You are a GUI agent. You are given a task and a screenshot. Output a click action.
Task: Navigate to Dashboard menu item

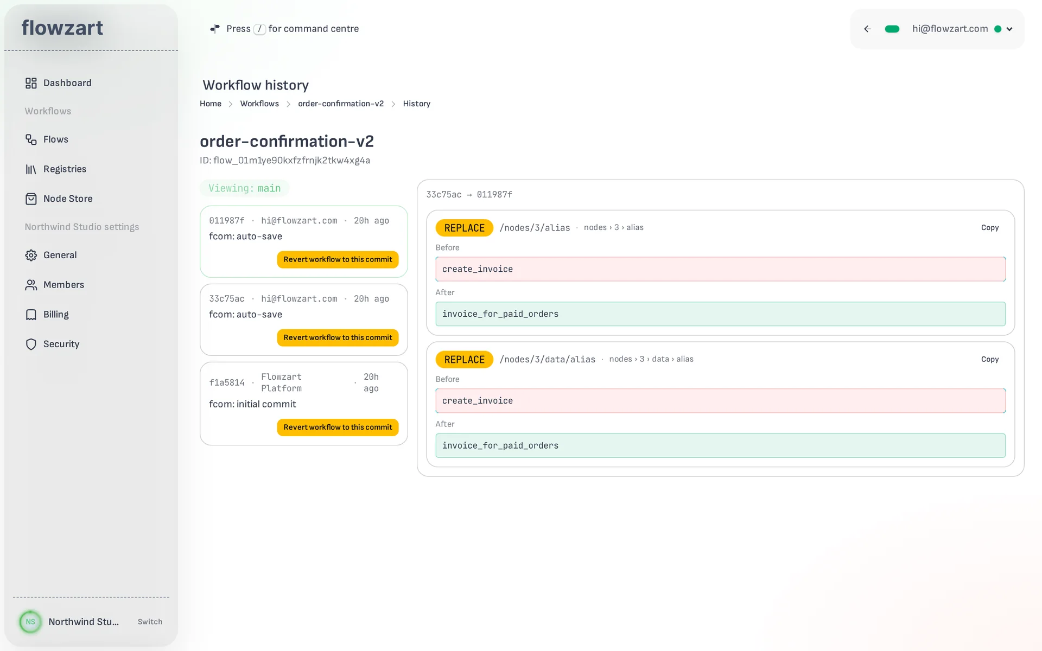(x=67, y=83)
